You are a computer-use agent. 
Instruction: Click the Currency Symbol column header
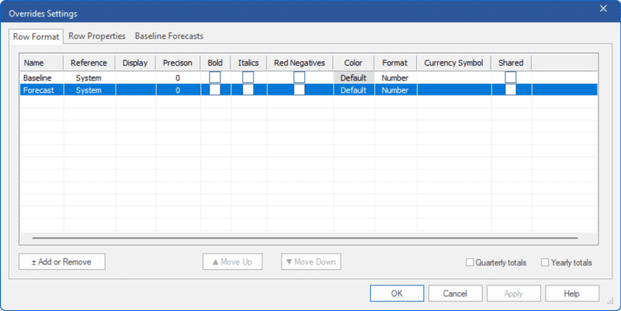(x=454, y=63)
